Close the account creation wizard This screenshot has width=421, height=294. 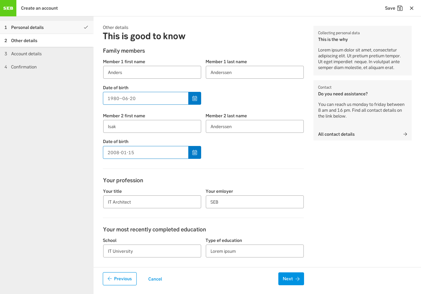[x=412, y=8]
